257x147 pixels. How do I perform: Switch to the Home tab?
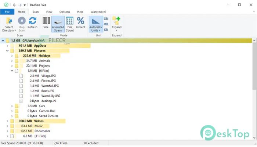pos(22,12)
